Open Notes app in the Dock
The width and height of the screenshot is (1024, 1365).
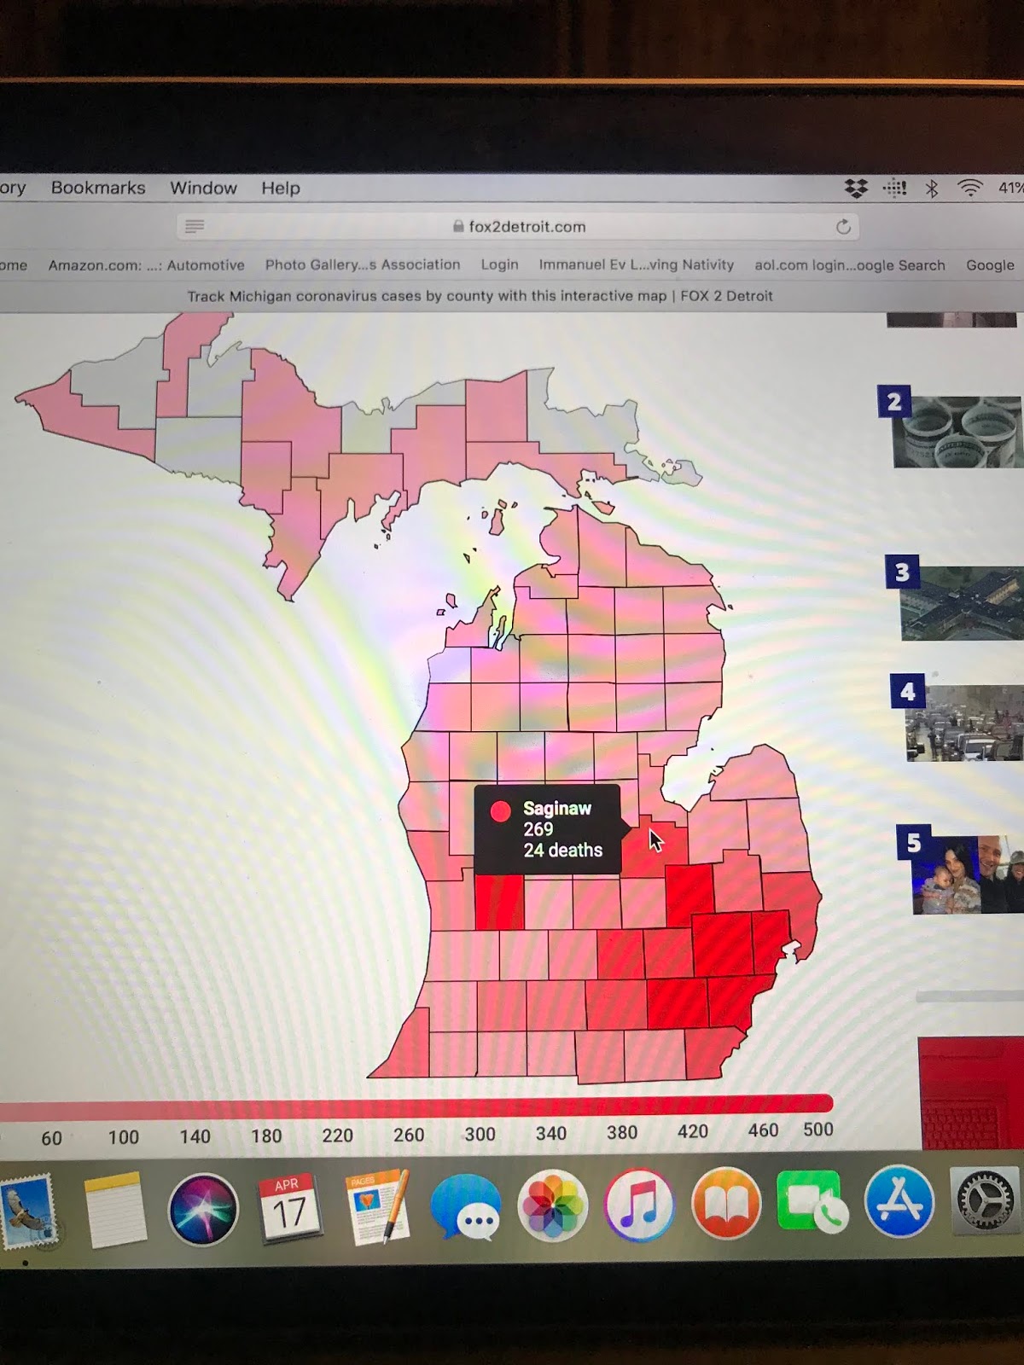click(116, 1209)
